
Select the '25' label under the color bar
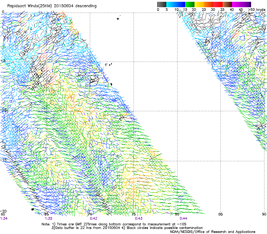[x=203, y=9]
